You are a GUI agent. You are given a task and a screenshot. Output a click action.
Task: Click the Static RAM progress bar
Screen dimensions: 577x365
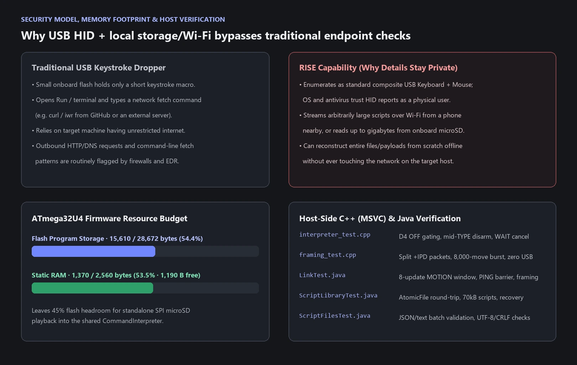(x=145, y=288)
